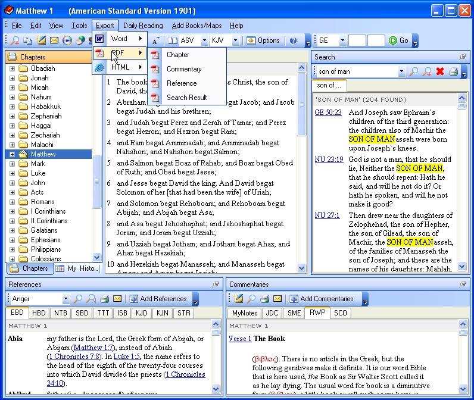Switch to the HBD reference tab
Screen dimensions: 474x400
coord(39,313)
